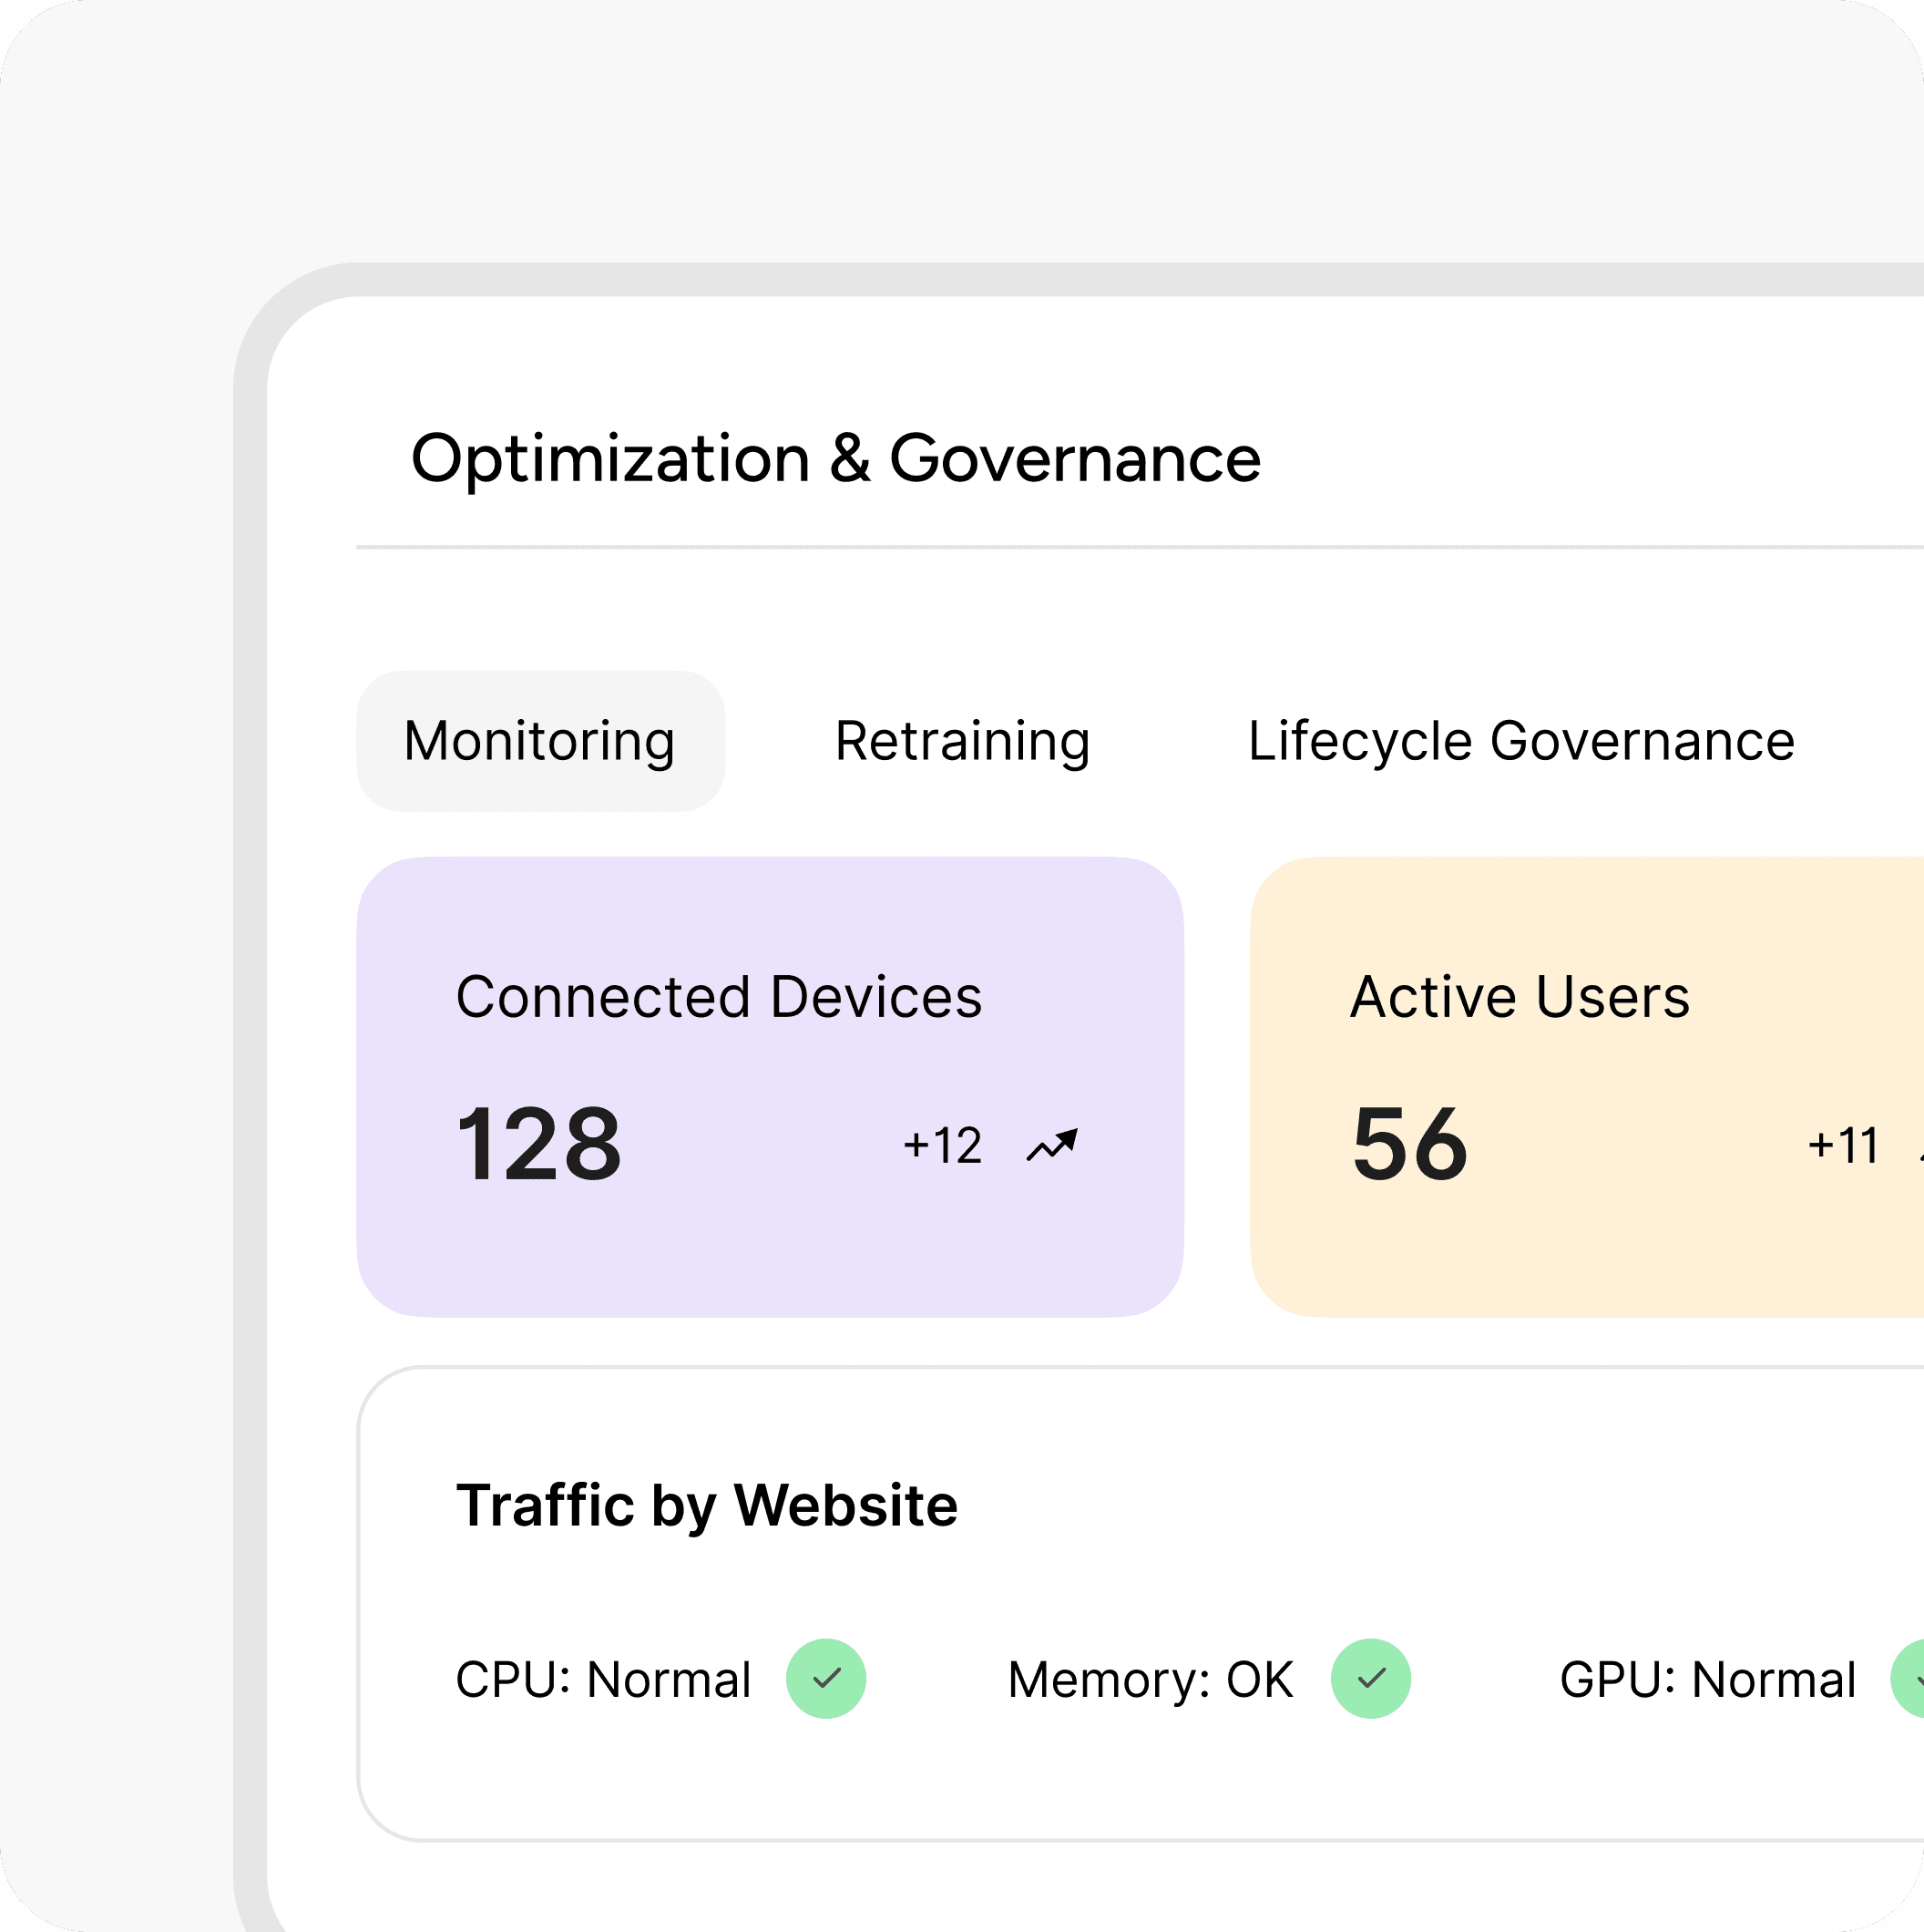Select the Lifecycle Governance tab
This screenshot has height=1932, width=1924.
(x=1521, y=741)
